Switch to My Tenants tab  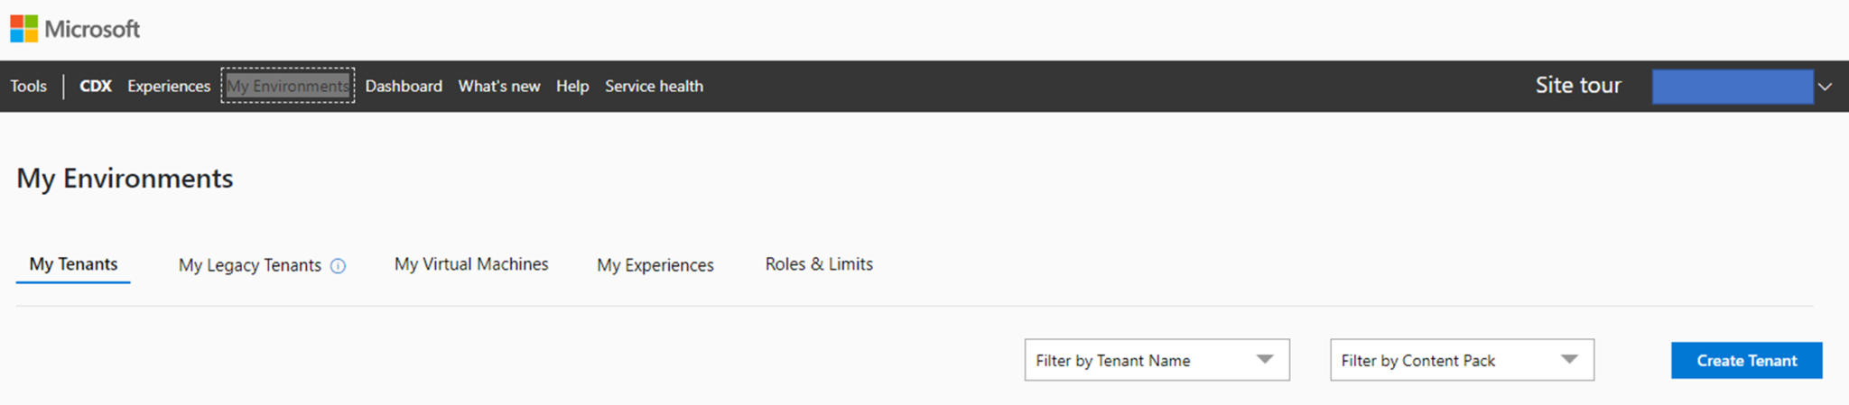(x=73, y=264)
